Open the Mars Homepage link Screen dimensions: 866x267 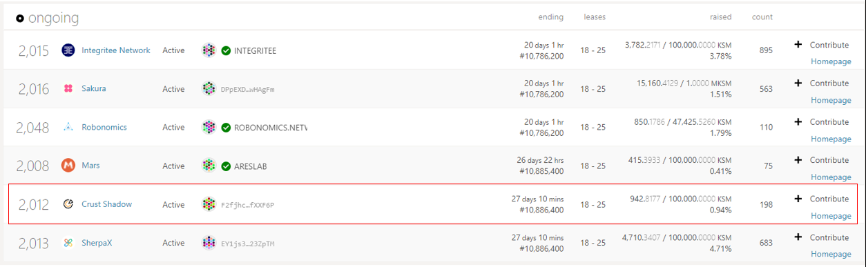point(831,177)
